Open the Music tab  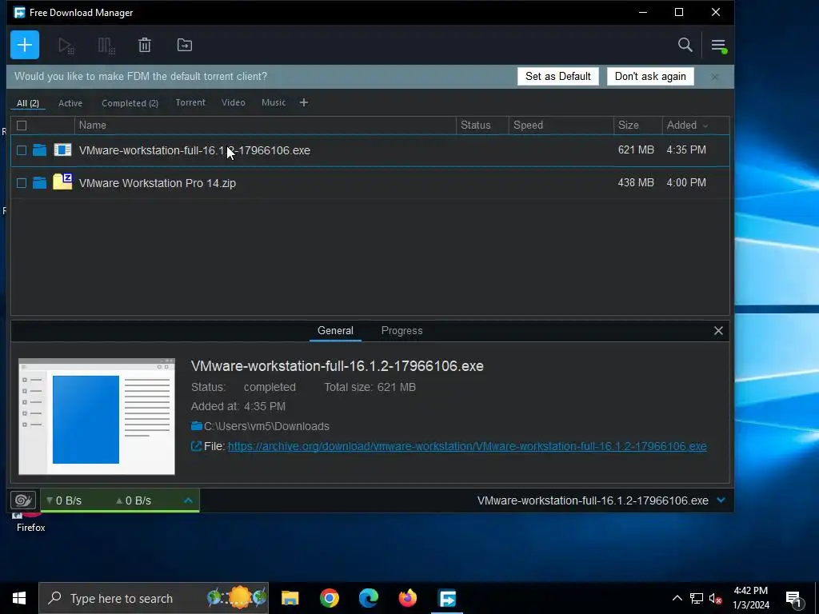coord(274,102)
